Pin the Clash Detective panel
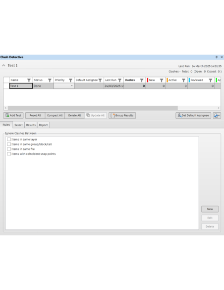The image size is (224, 290). (x=217, y=57)
